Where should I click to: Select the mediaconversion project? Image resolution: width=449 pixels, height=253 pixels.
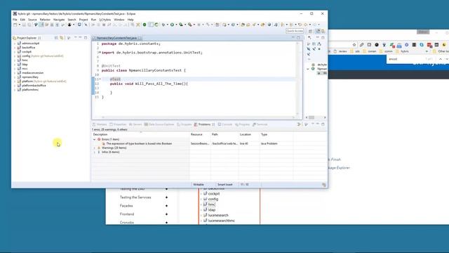click(x=30, y=73)
